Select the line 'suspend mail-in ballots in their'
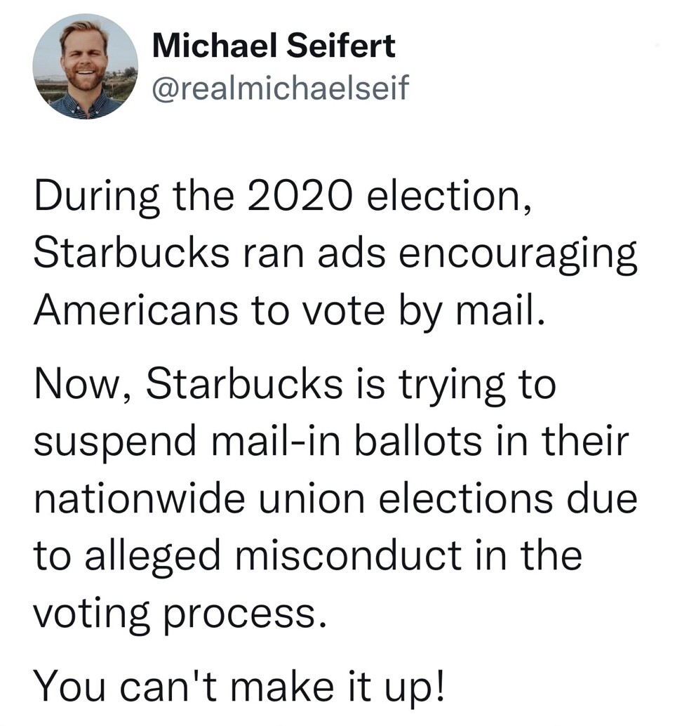Screen dimensions: 696x726 click(331, 441)
